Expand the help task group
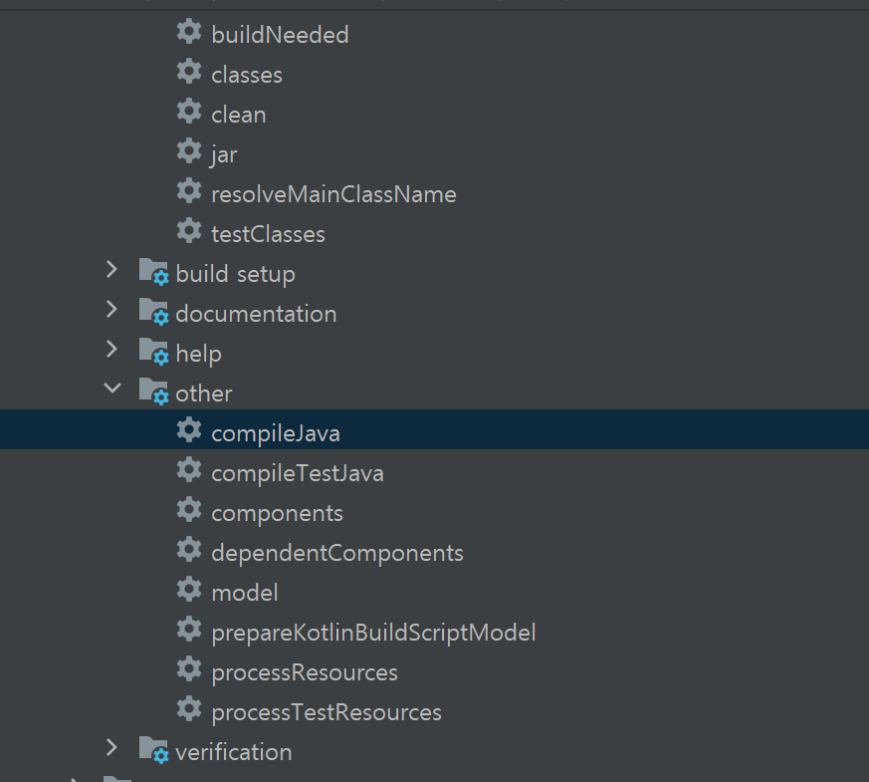869x782 pixels. [111, 350]
